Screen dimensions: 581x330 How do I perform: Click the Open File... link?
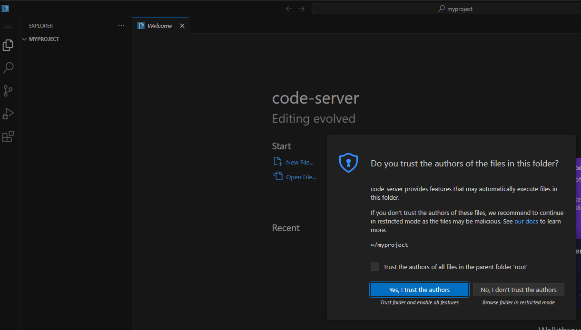[x=301, y=177]
